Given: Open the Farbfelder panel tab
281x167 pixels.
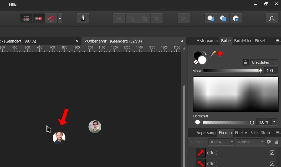Looking at the screenshot, I should click(243, 41).
